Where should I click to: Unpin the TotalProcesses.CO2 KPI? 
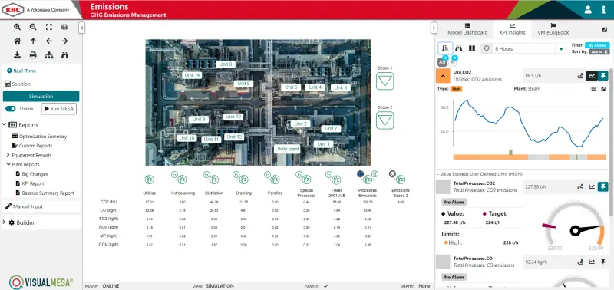click(603, 187)
